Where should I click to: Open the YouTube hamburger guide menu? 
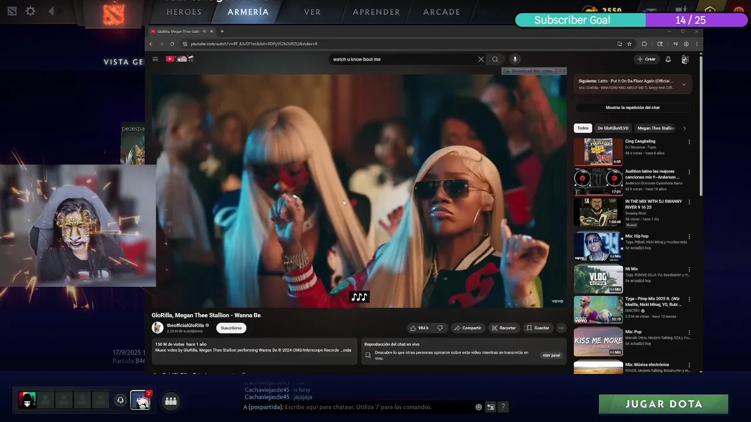tap(155, 59)
